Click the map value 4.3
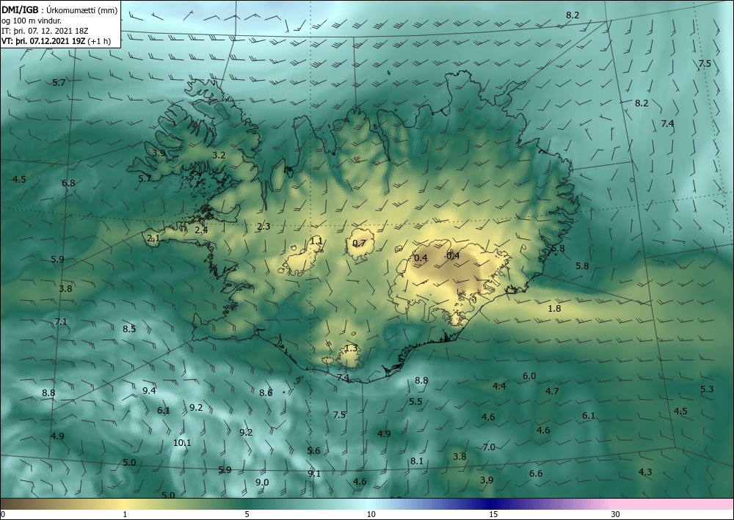734x520 pixels. tap(645, 472)
